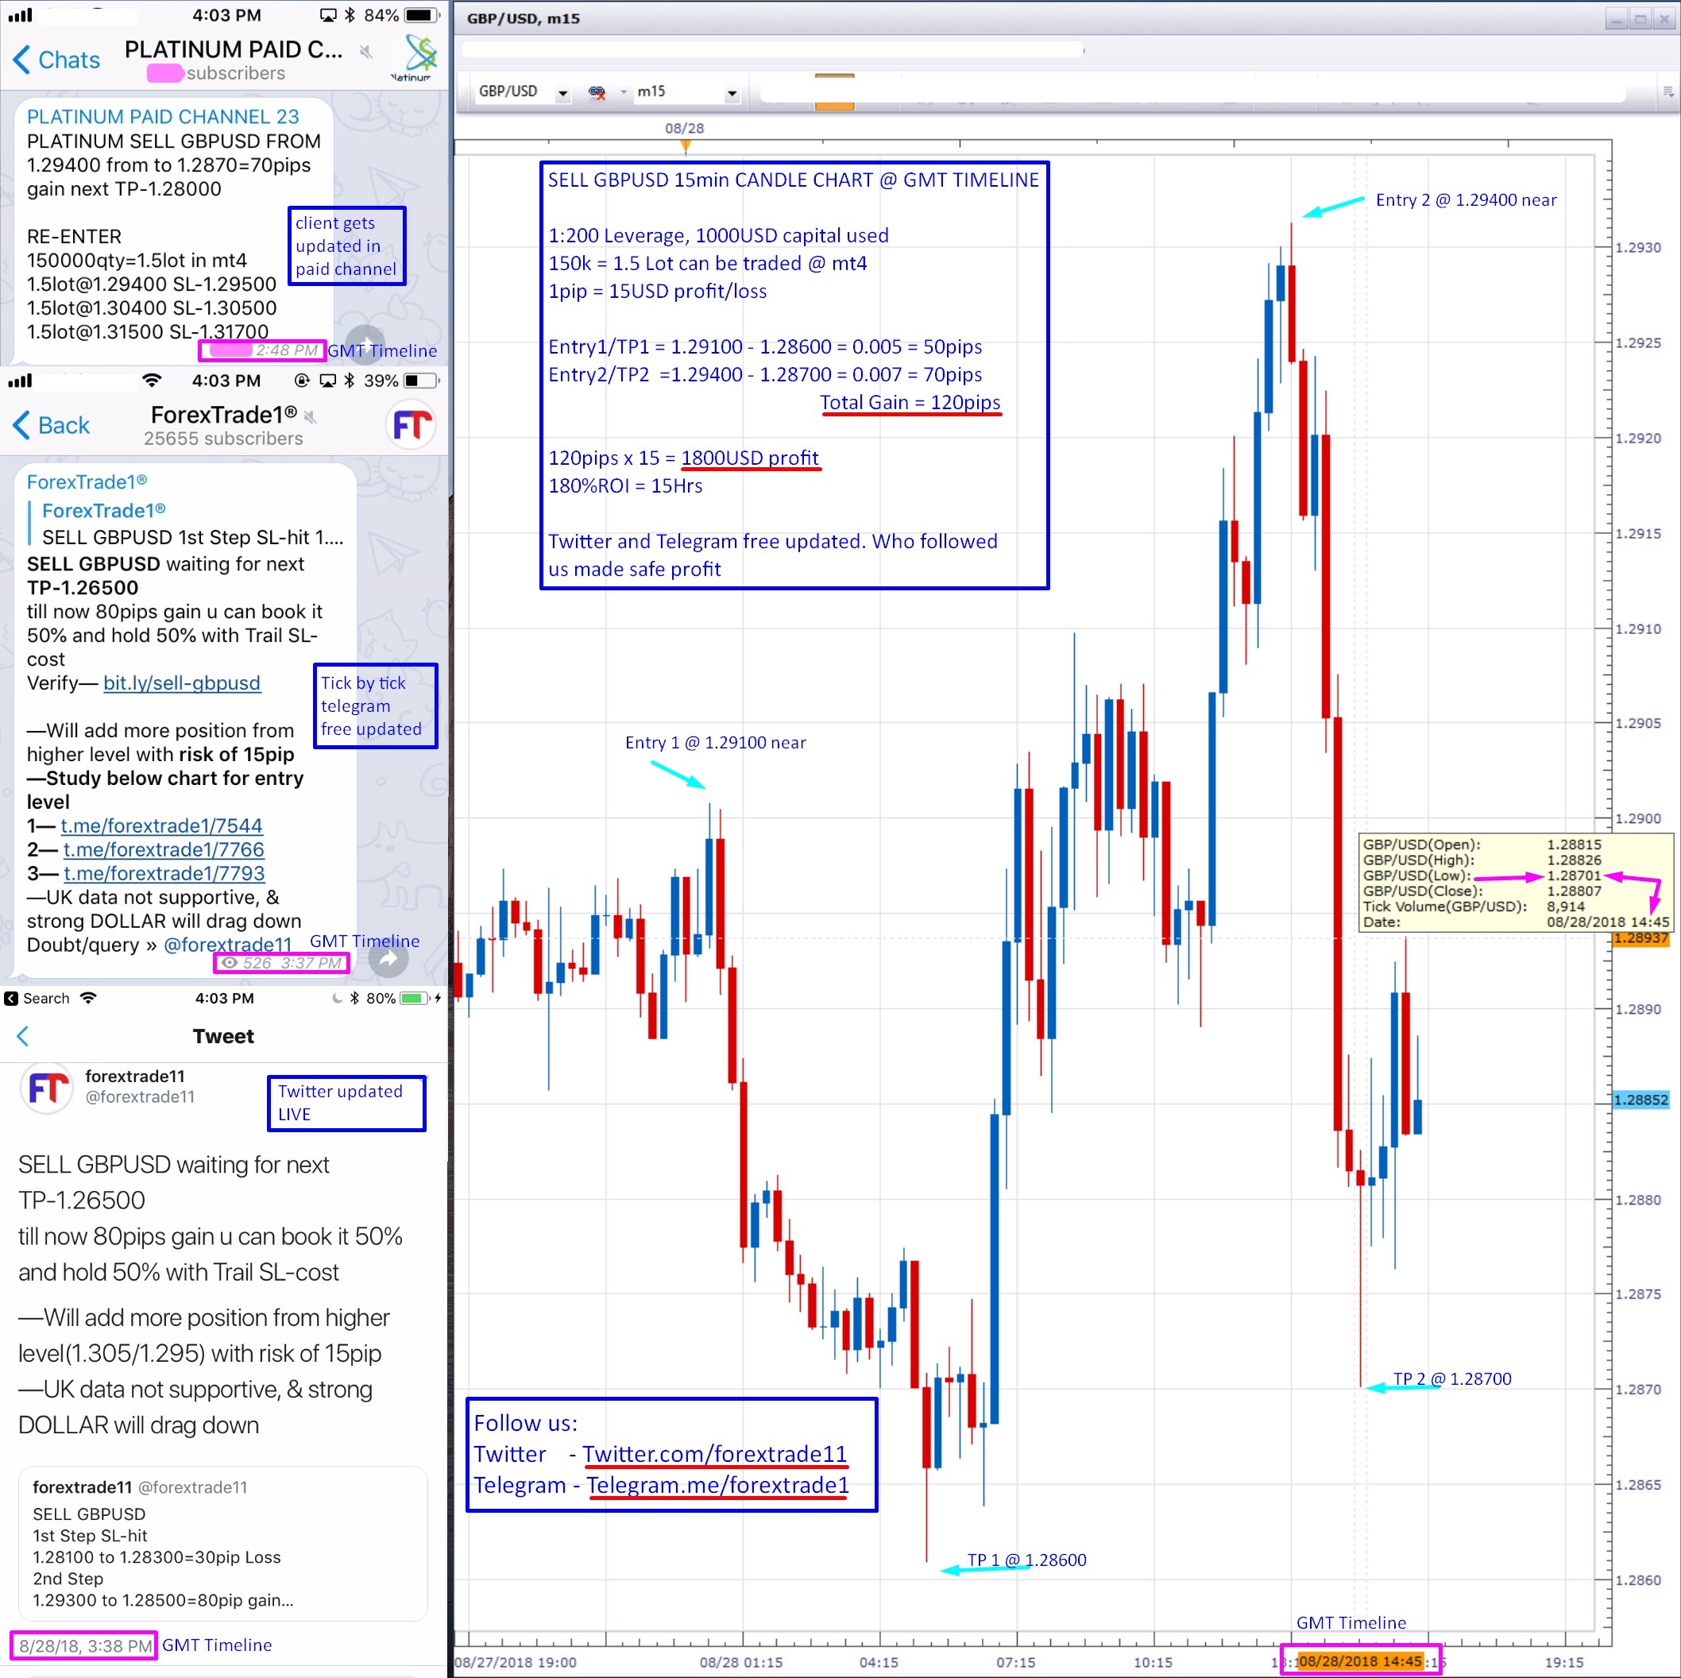Tap the views eye icon showing 526
The height and width of the screenshot is (1678, 1681).
229,963
